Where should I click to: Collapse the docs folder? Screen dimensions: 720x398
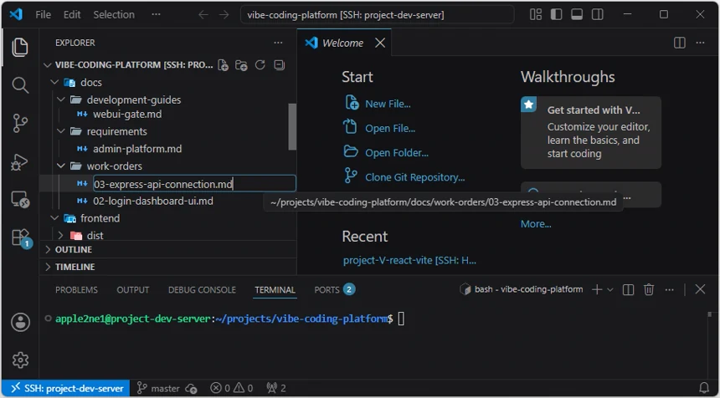pyautogui.click(x=54, y=83)
